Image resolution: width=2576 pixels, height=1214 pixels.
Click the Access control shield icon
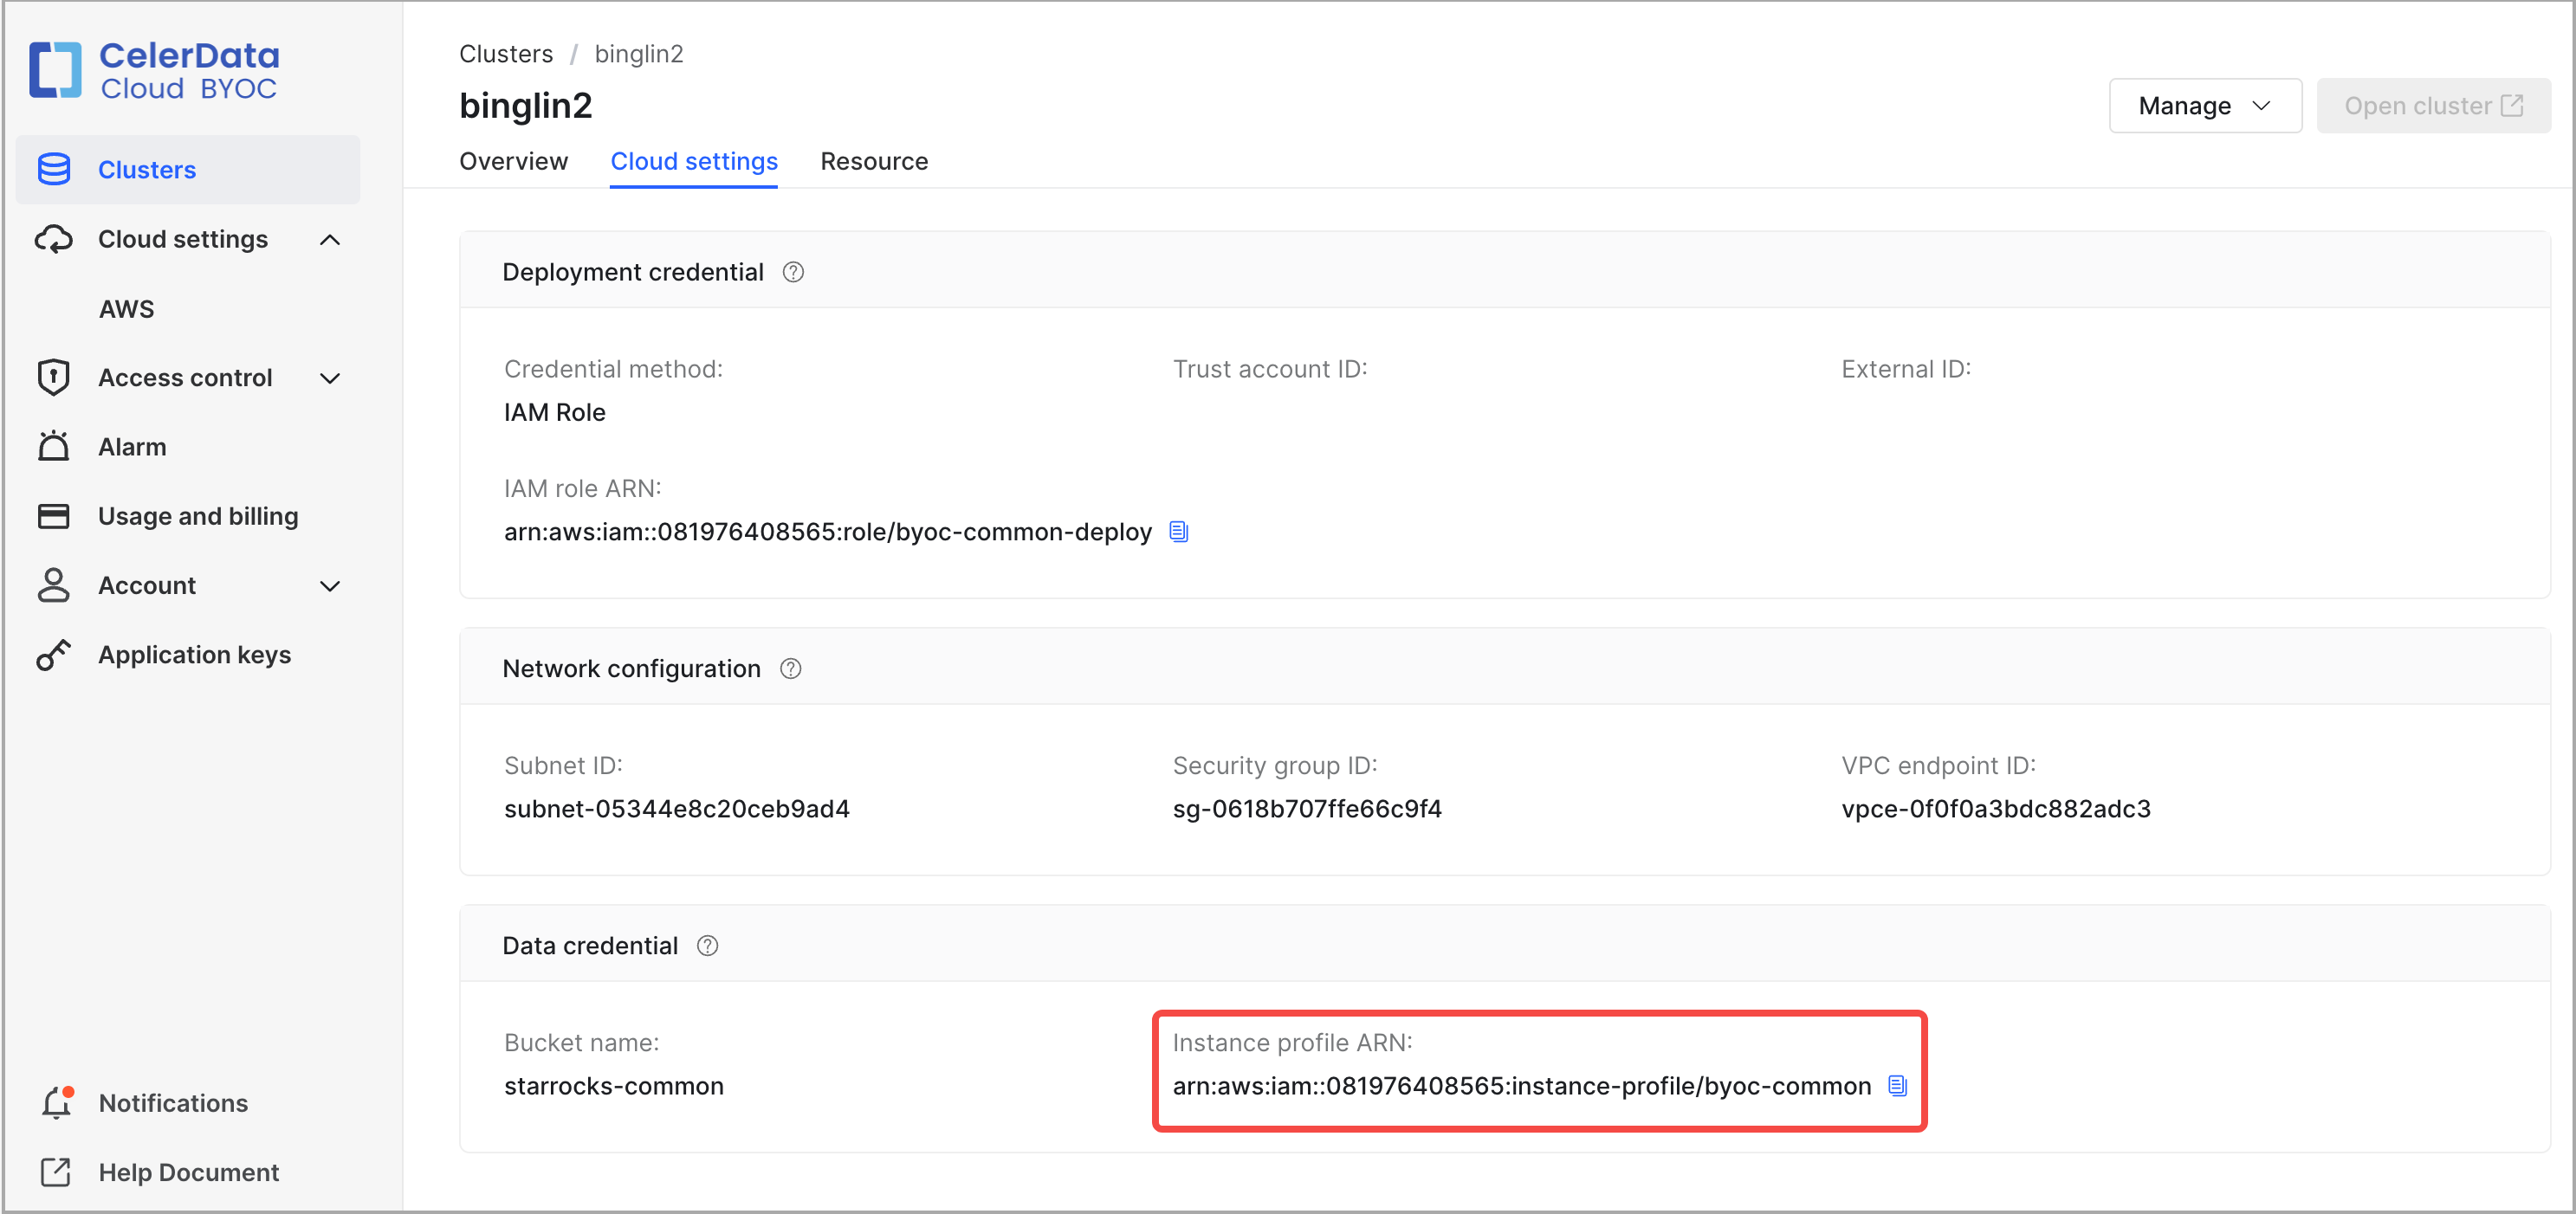pyautogui.click(x=54, y=377)
